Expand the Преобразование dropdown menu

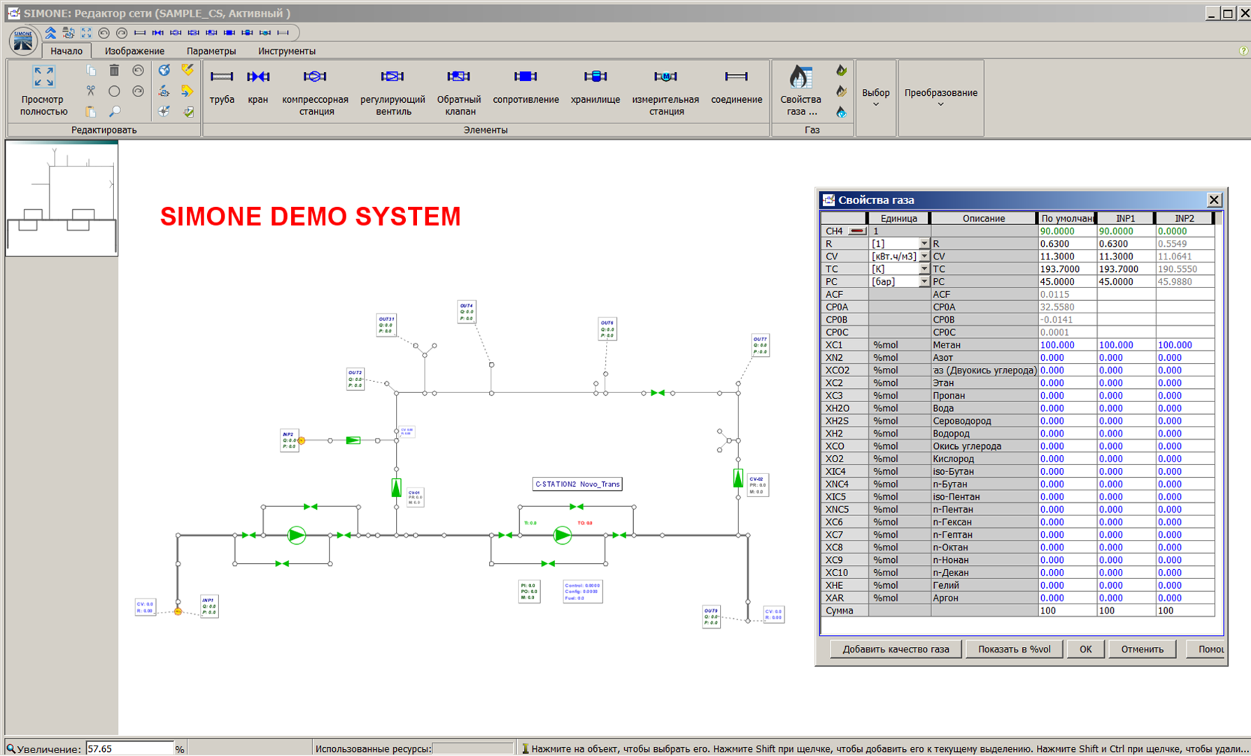point(940,97)
